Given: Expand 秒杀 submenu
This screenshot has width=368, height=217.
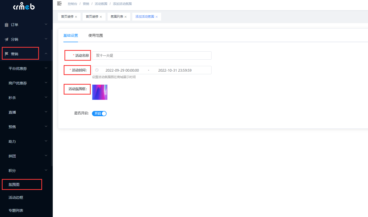Looking at the screenshot, I should tap(46, 97).
